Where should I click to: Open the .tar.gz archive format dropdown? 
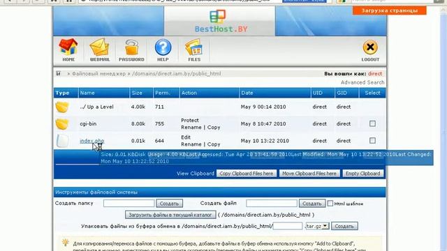(x=317, y=226)
